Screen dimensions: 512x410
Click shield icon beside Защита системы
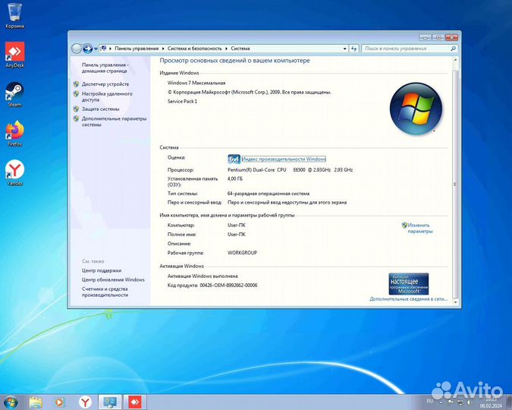coord(76,109)
